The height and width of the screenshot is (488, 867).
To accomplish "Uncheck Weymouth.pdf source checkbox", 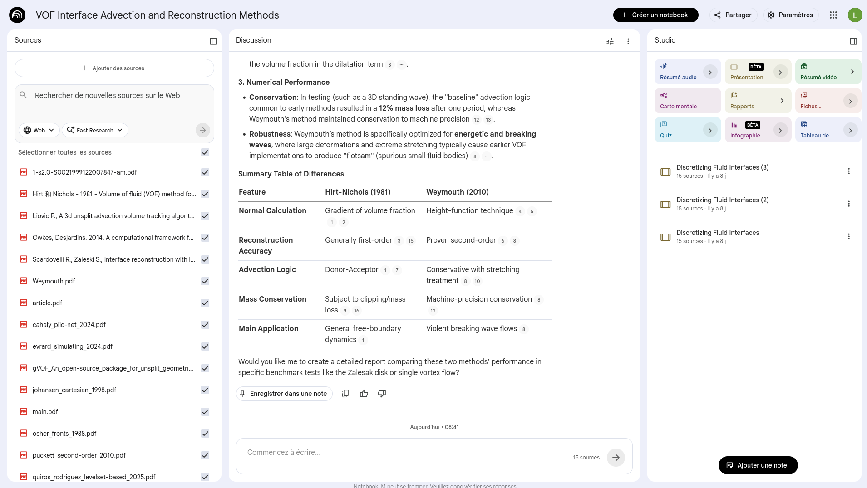I will [205, 281].
